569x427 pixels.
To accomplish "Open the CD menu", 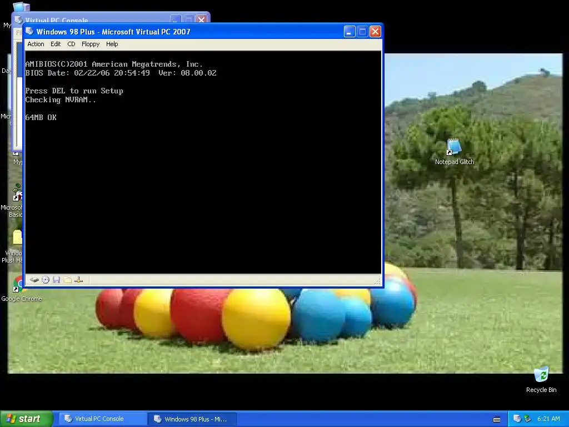I will point(71,44).
